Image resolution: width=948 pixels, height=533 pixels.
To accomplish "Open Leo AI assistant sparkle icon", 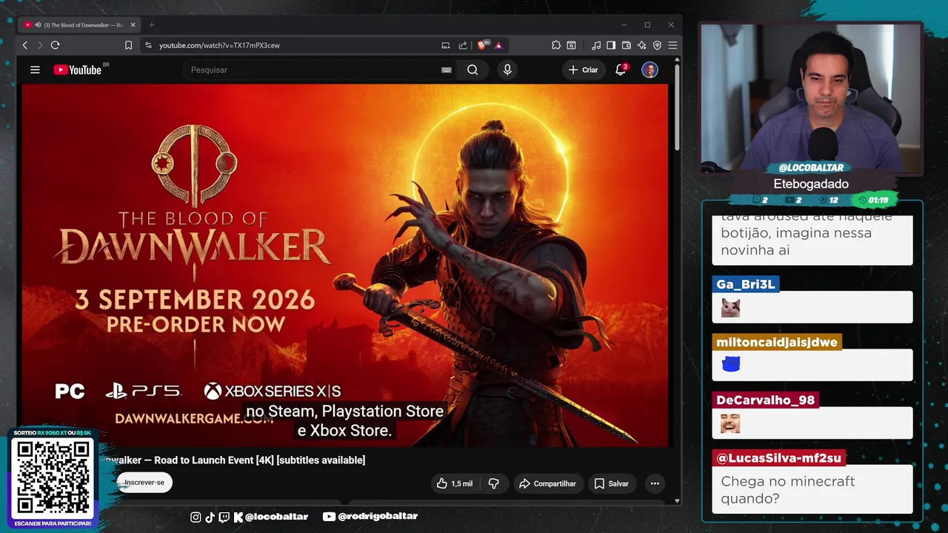I will [x=641, y=45].
